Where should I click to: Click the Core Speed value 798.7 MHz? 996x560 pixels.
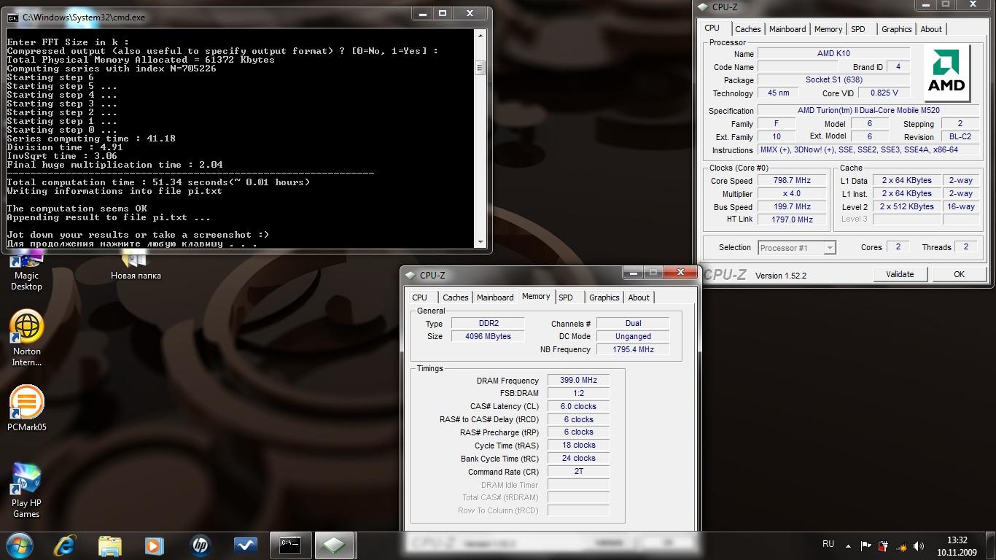point(792,181)
